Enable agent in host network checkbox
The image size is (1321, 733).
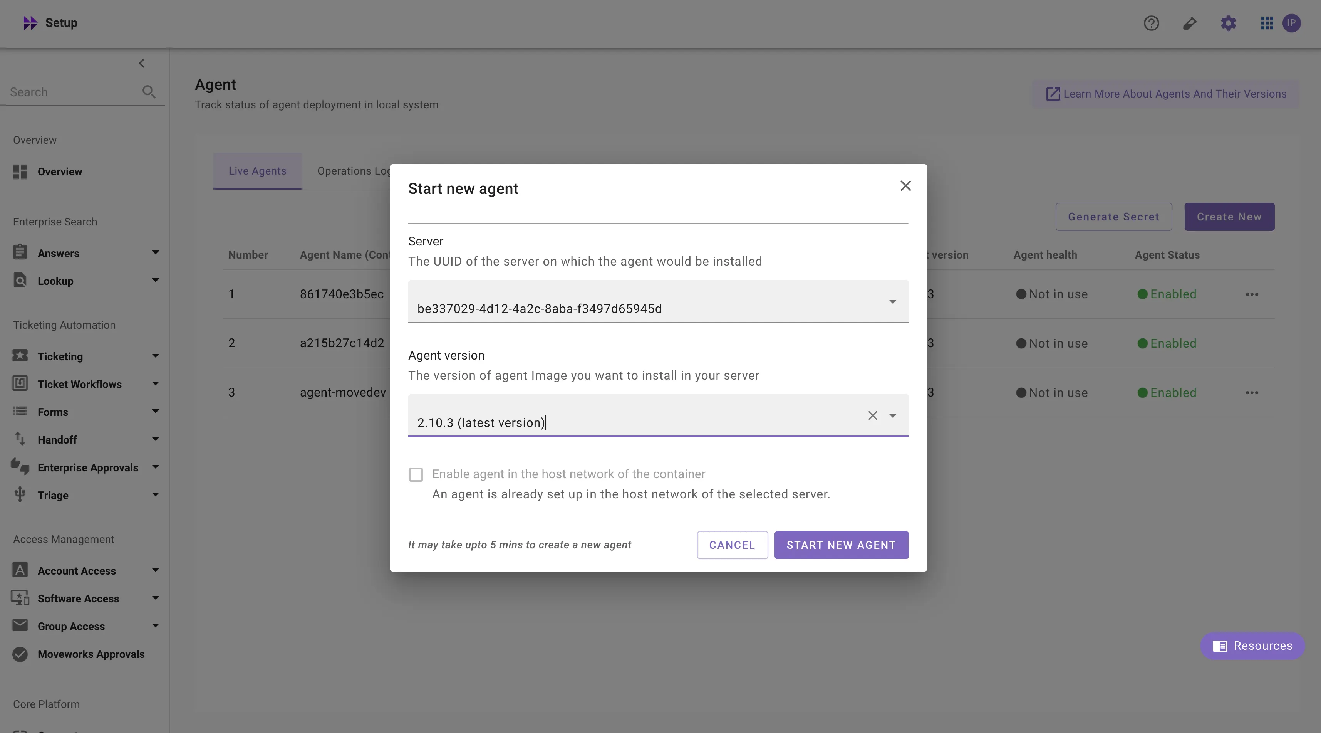tap(416, 475)
